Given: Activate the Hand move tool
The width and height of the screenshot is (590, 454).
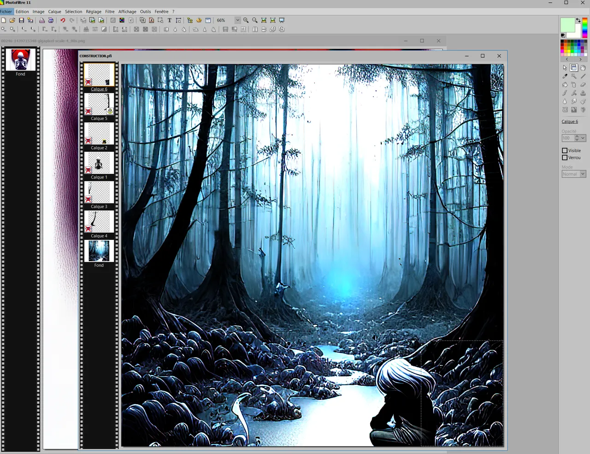Looking at the screenshot, I should (583, 68).
